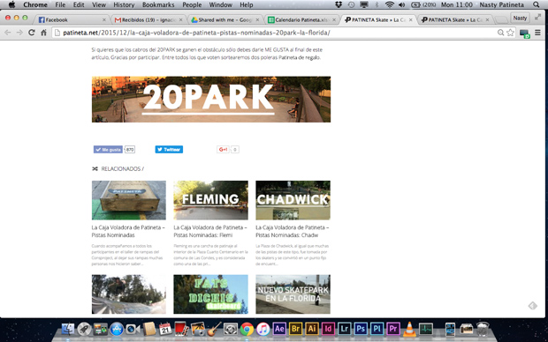This screenshot has height=342, width=548.
Task: Go back with the browser back arrow
Action: tap(7, 33)
